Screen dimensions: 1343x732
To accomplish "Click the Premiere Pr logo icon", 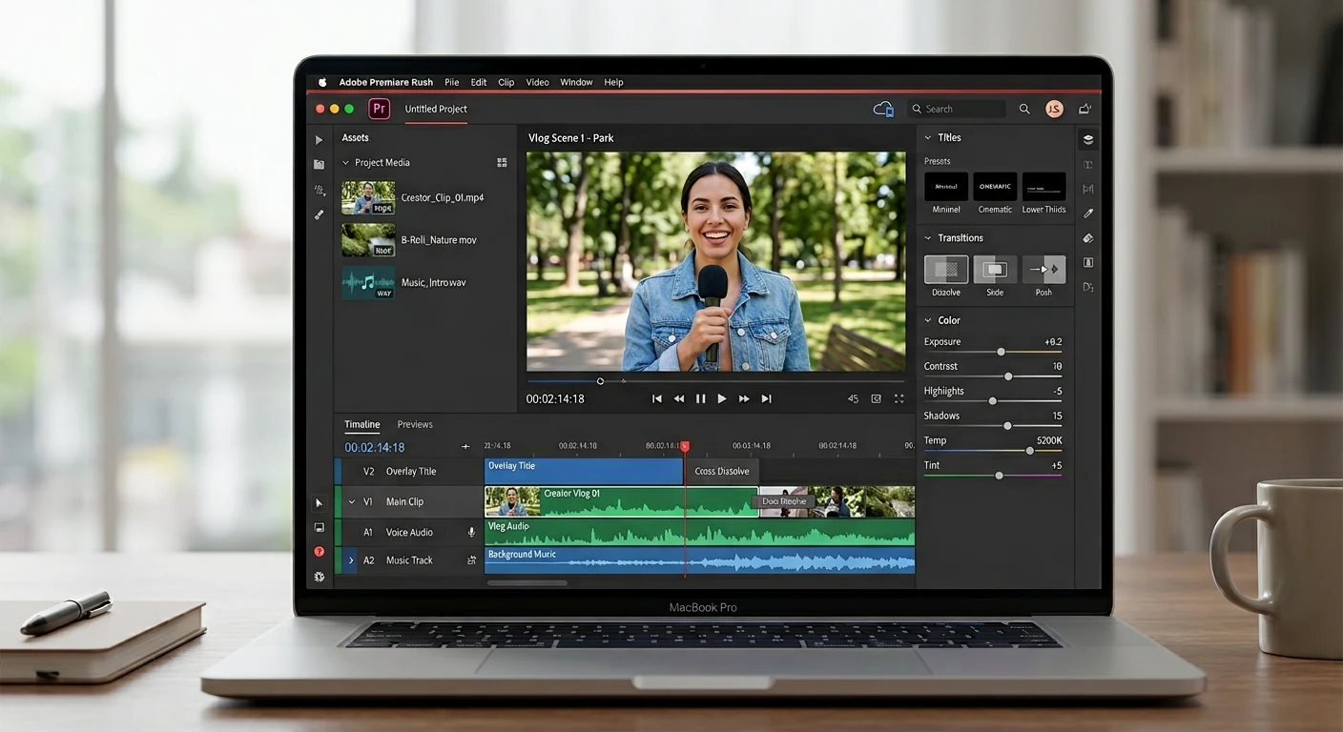I will 380,109.
